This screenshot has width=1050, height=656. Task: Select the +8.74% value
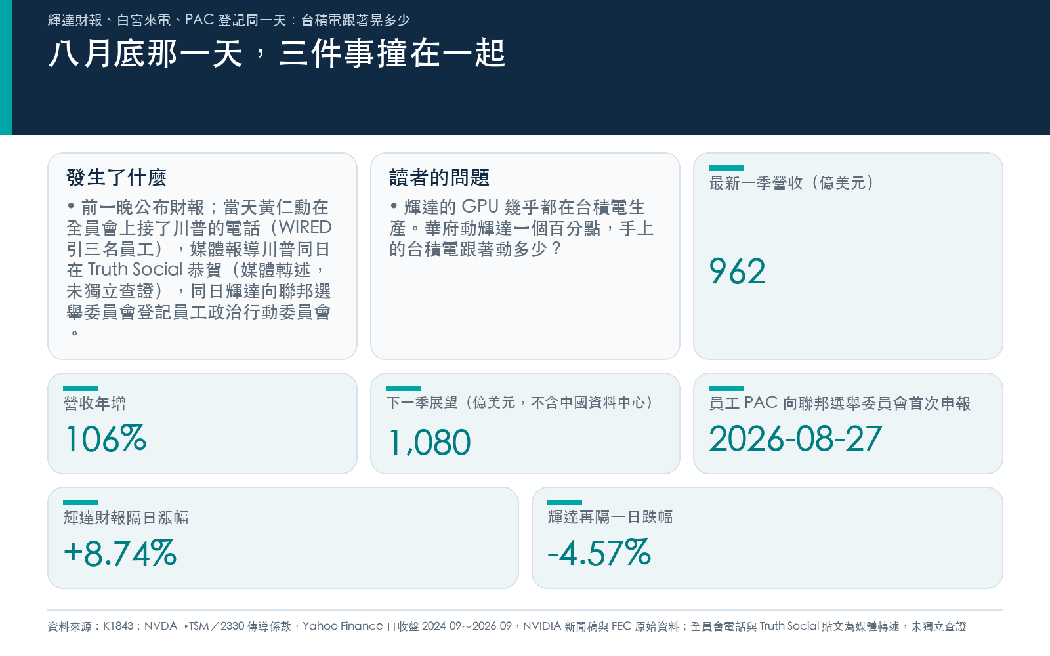(x=120, y=552)
